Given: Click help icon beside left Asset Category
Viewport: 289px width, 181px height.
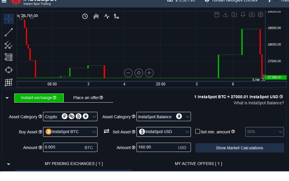Looking at the screenshot, I should (x=40, y=117).
